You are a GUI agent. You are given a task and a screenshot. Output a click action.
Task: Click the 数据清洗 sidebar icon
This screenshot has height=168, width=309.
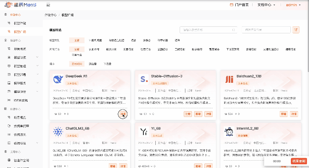tap(9, 135)
